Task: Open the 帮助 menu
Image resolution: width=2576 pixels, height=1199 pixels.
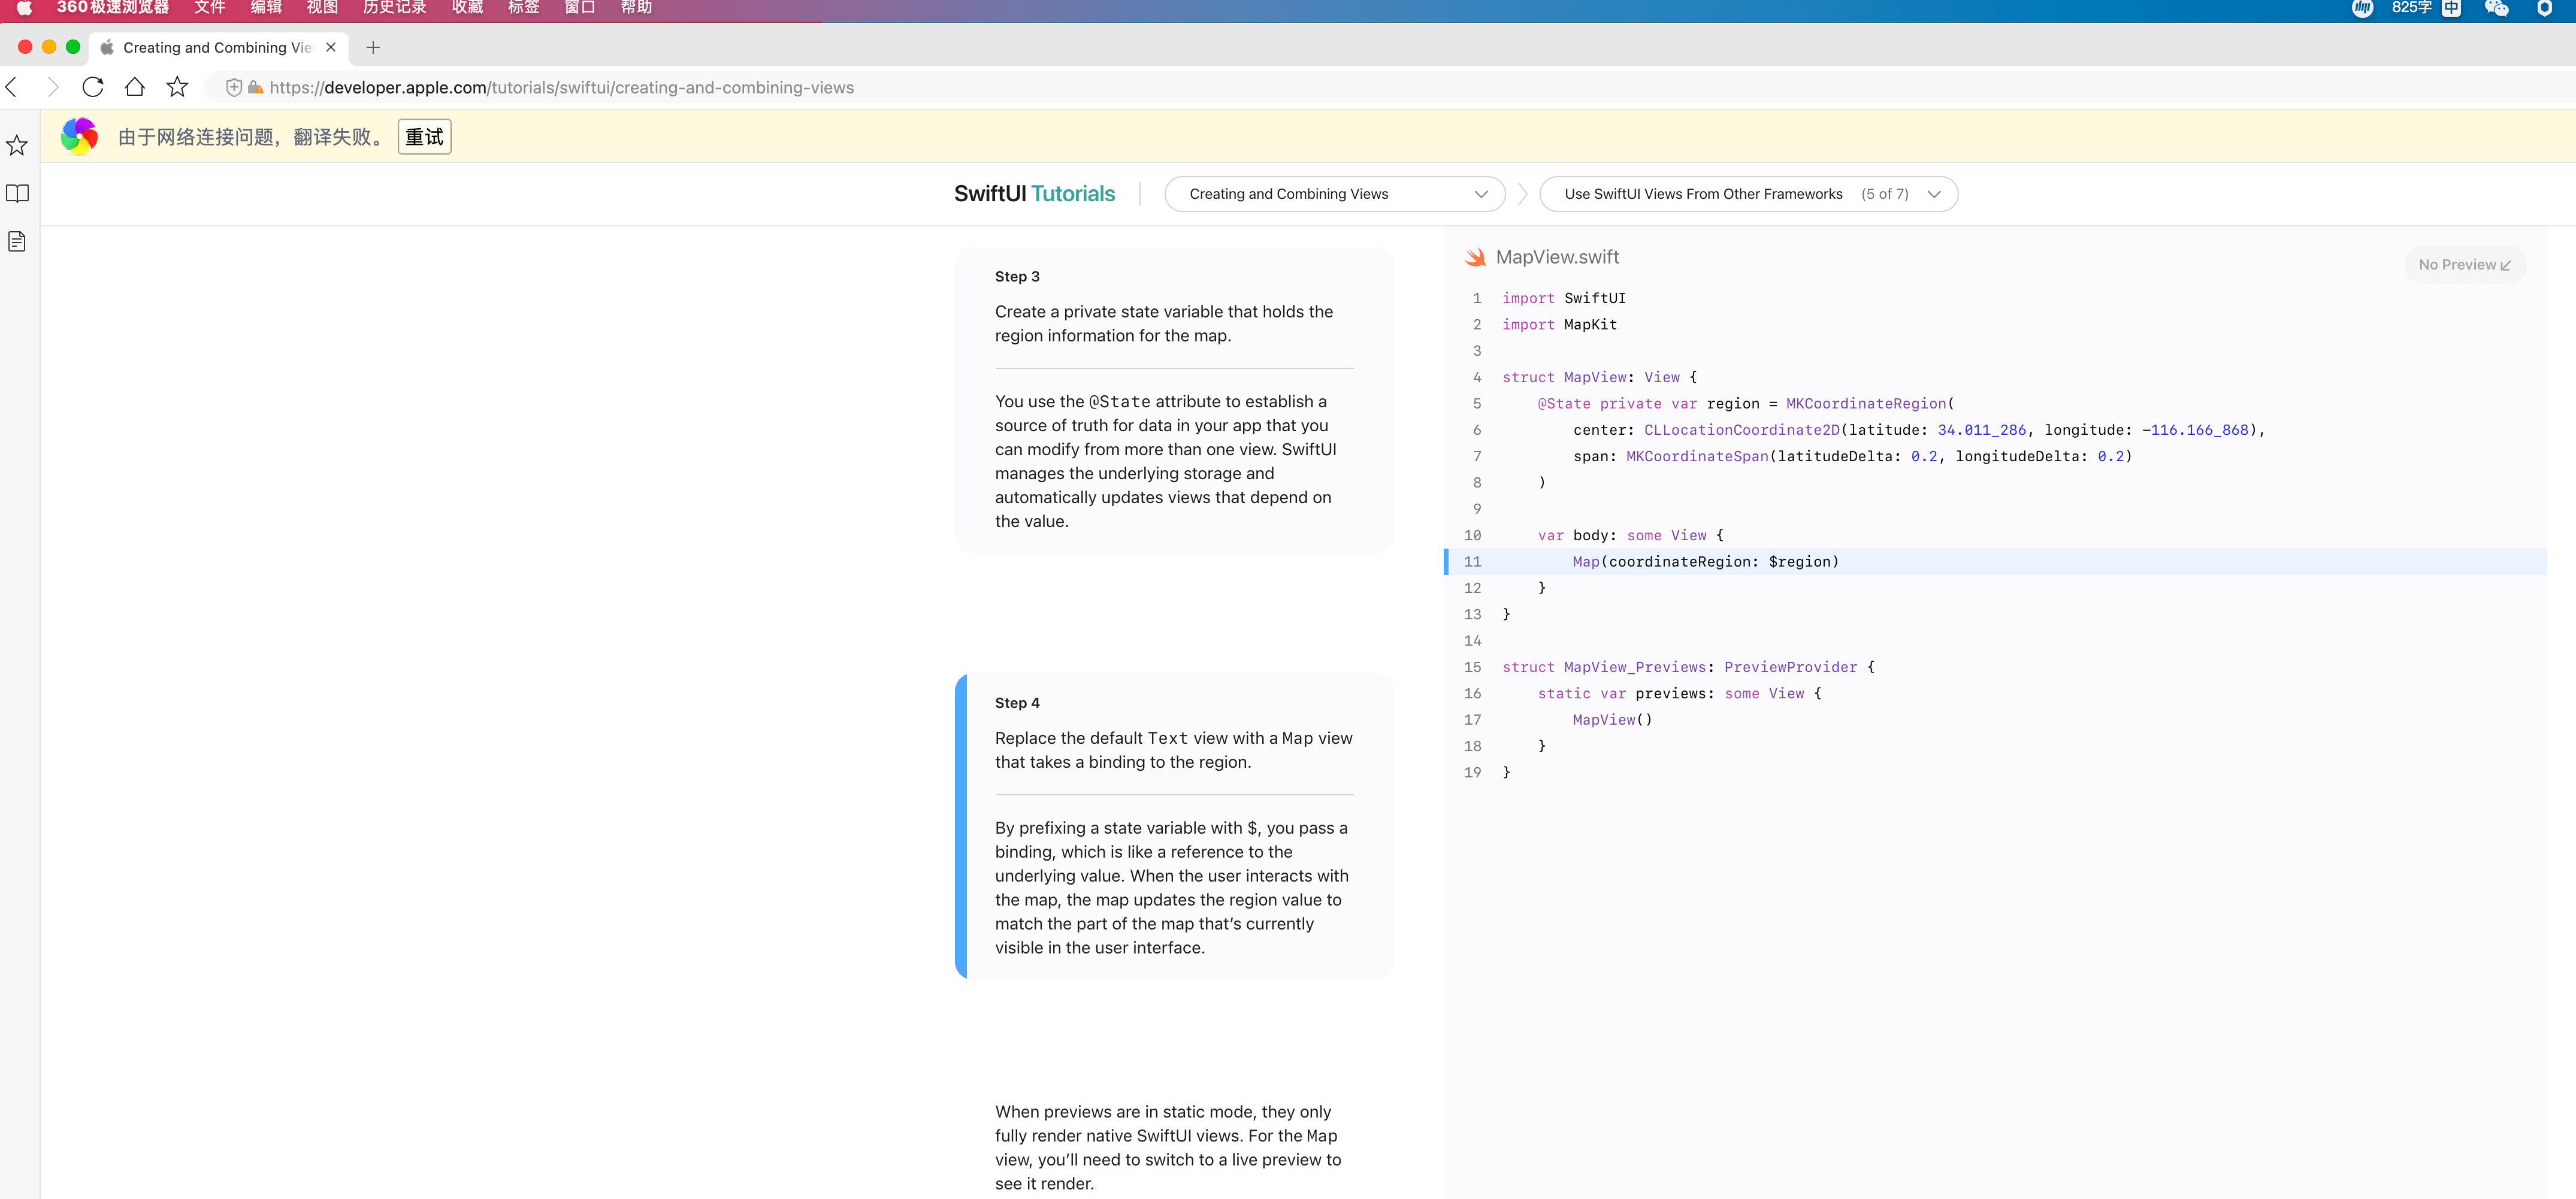Action: click(636, 8)
